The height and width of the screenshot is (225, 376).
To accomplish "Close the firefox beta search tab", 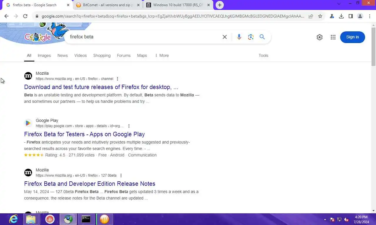I will click(x=68, y=5).
